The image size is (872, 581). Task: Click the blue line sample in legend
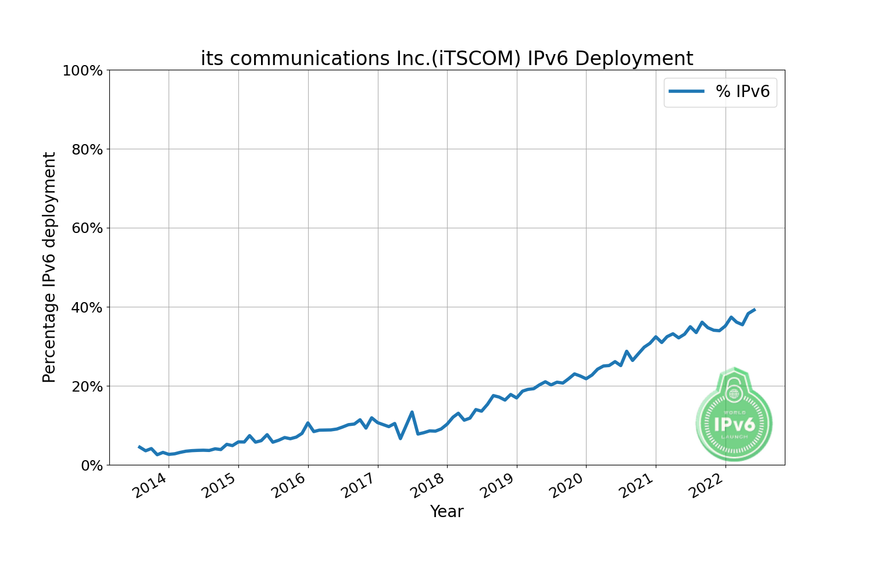pos(686,91)
